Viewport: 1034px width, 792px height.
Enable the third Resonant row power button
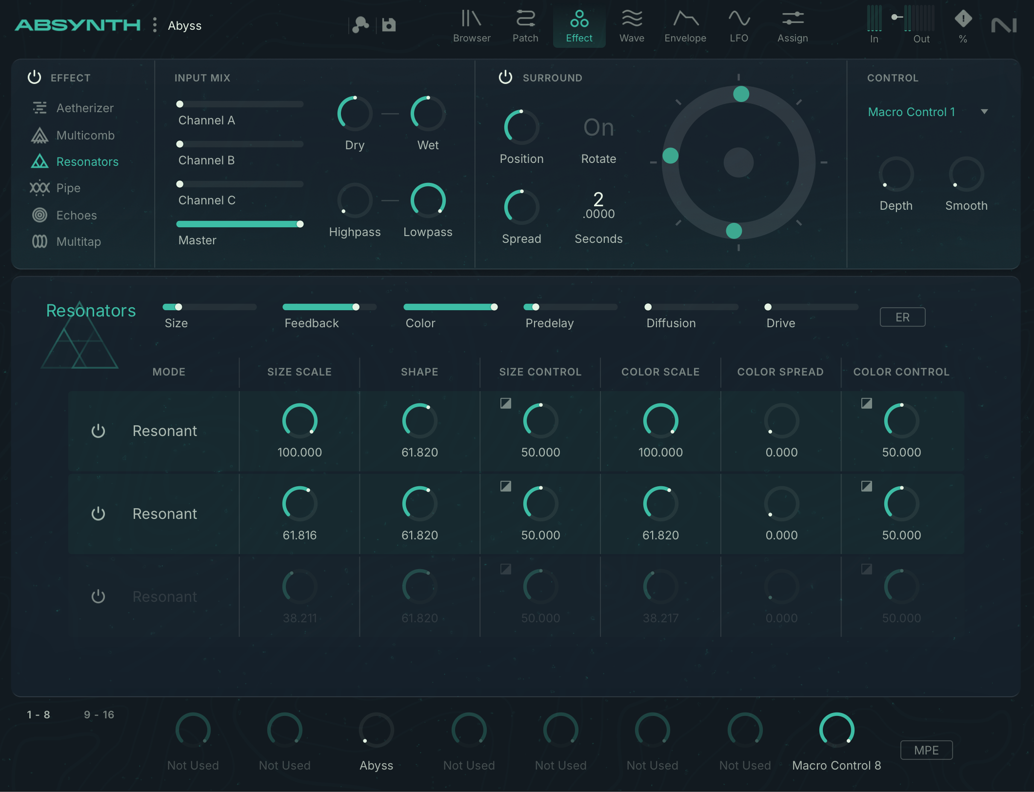99,596
